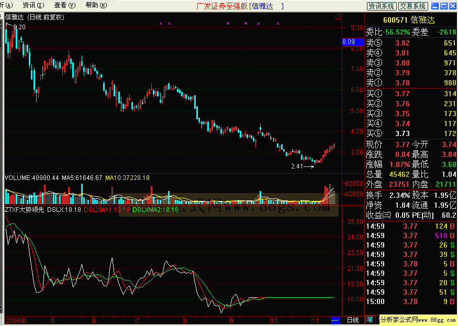
Task: Click the 最低 3.68 value
Action: click(449, 164)
